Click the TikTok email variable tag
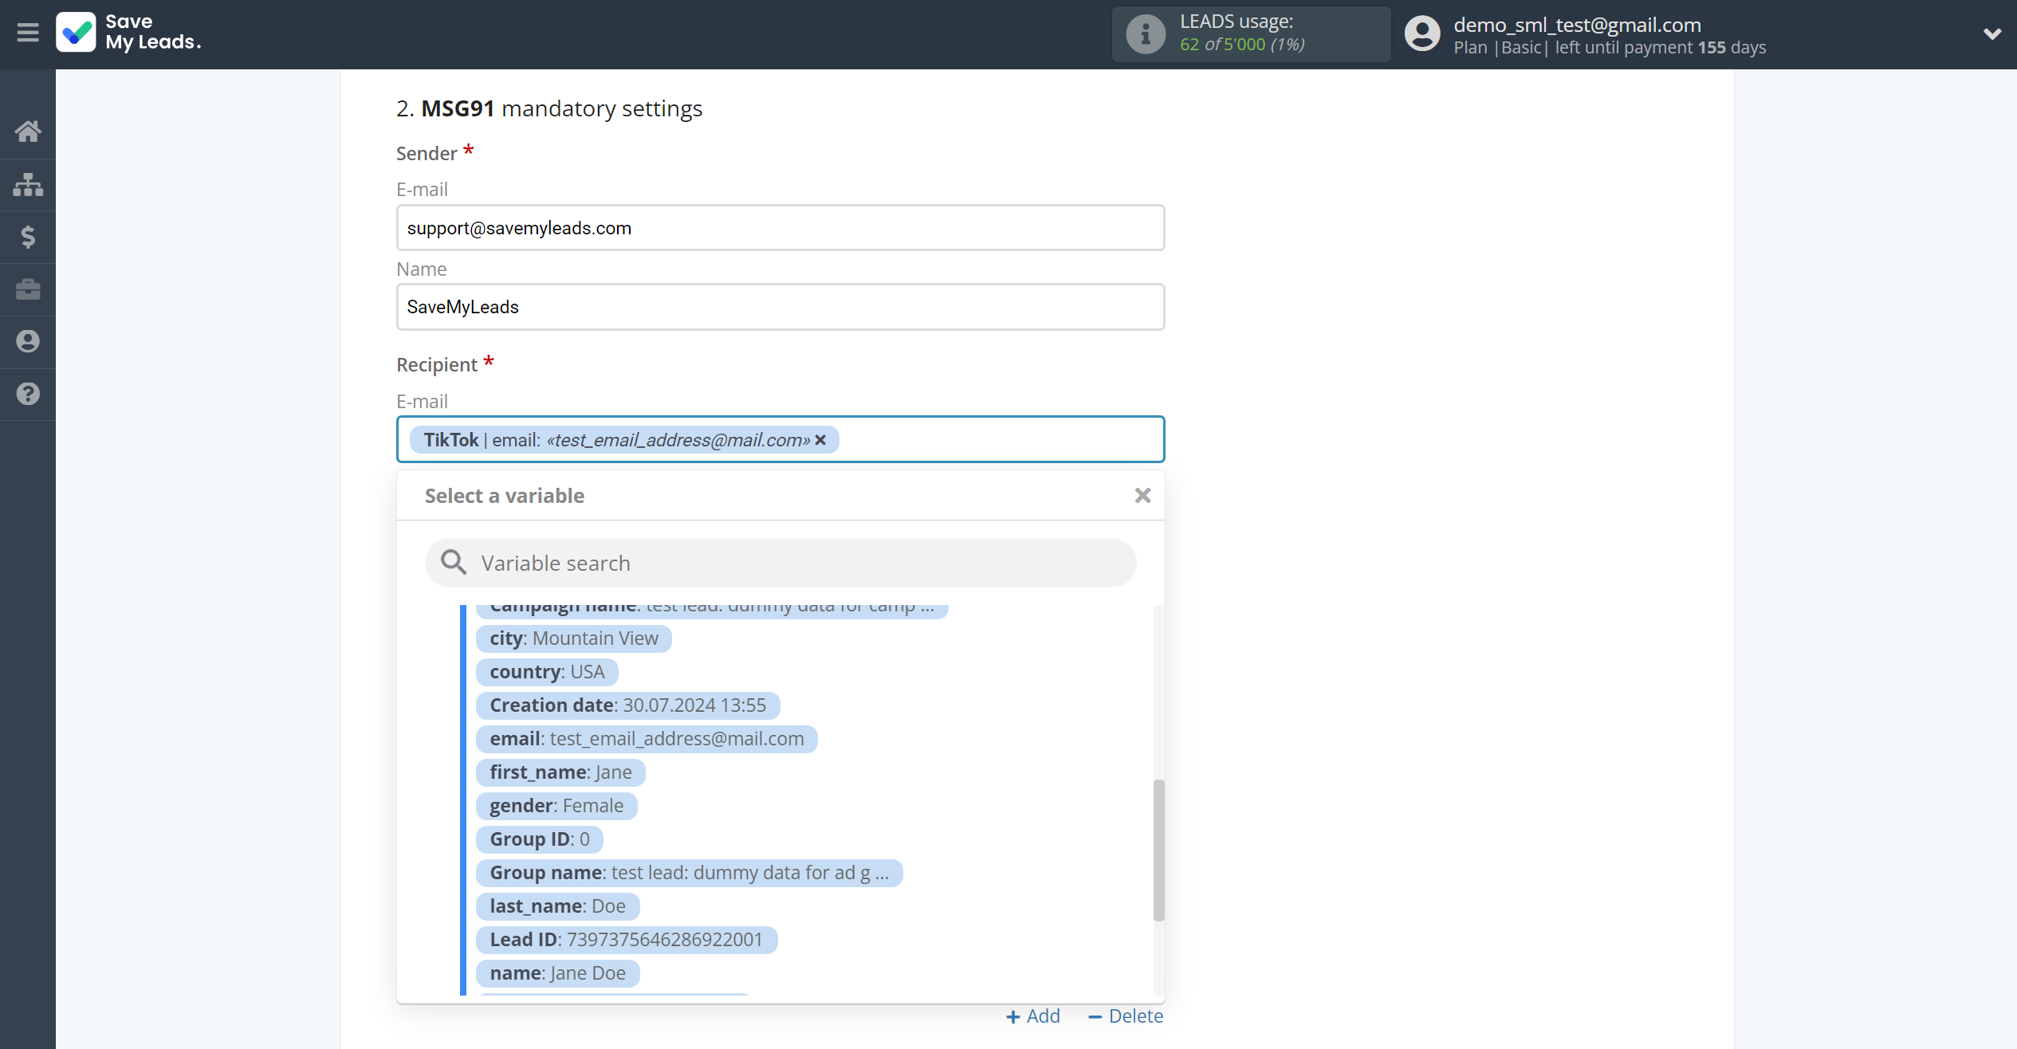Image resolution: width=2017 pixels, height=1049 pixels. [x=624, y=440]
